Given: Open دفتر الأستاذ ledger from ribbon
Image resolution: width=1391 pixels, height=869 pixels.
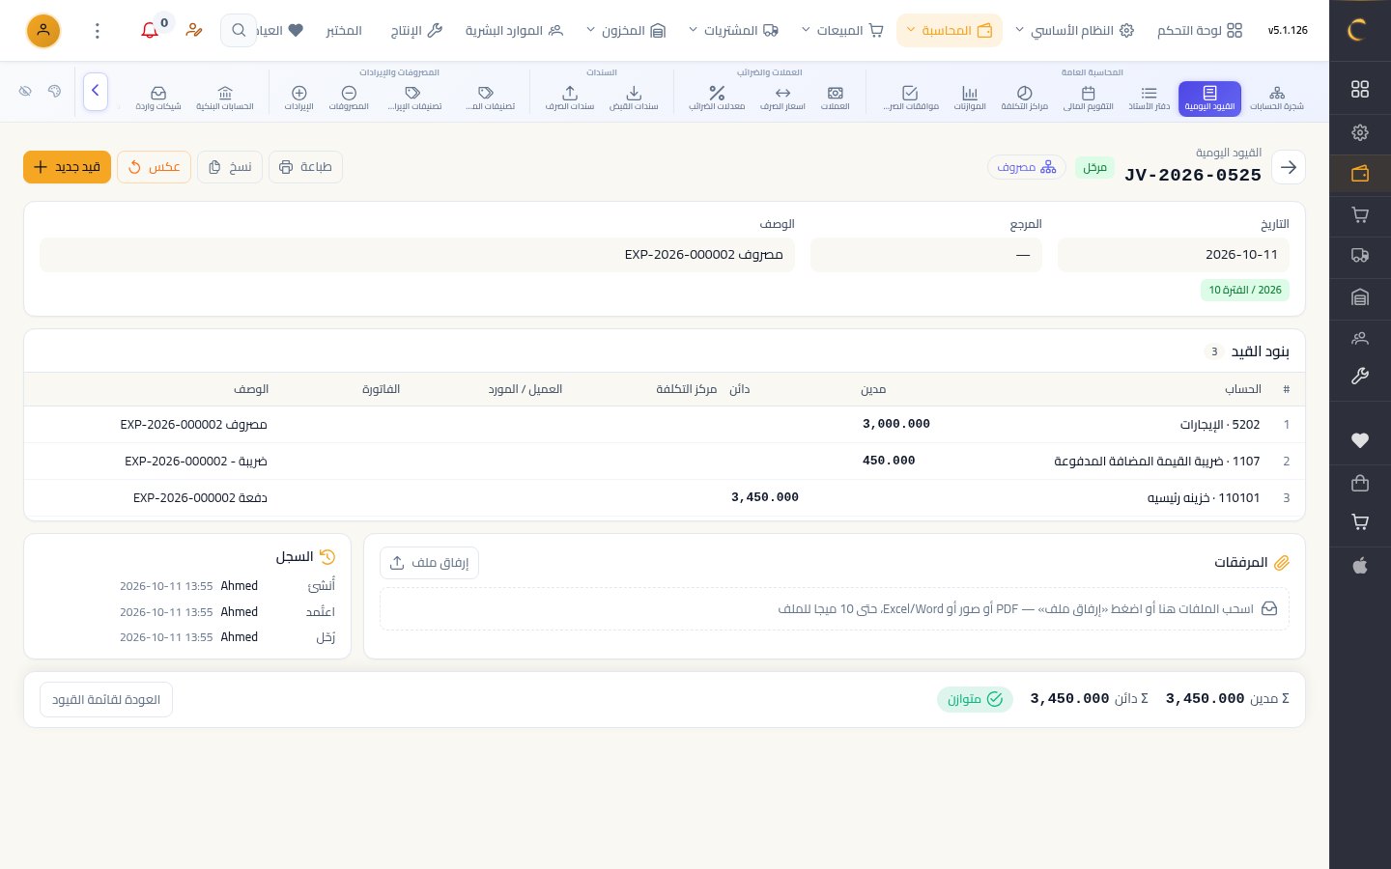Looking at the screenshot, I should pyautogui.click(x=1149, y=98).
